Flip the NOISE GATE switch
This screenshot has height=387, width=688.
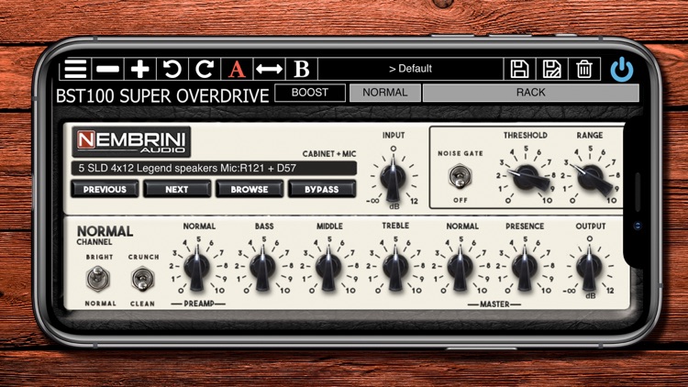460,176
